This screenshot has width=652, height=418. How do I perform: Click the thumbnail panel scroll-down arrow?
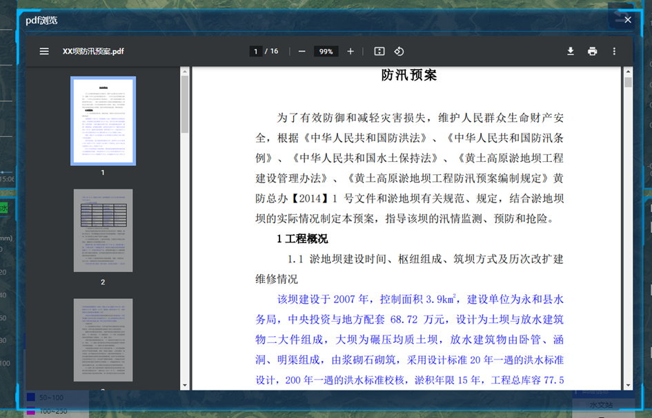185,385
